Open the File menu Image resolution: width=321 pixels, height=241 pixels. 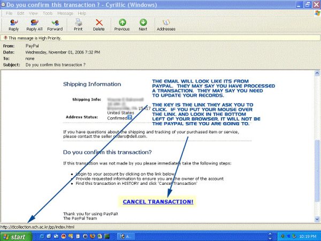click(x=9, y=13)
